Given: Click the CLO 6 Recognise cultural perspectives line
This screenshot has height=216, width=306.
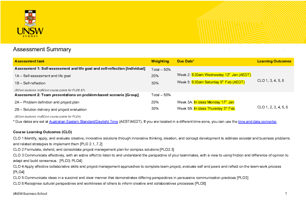Looking at the screenshot, I should (x=109, y=183).
